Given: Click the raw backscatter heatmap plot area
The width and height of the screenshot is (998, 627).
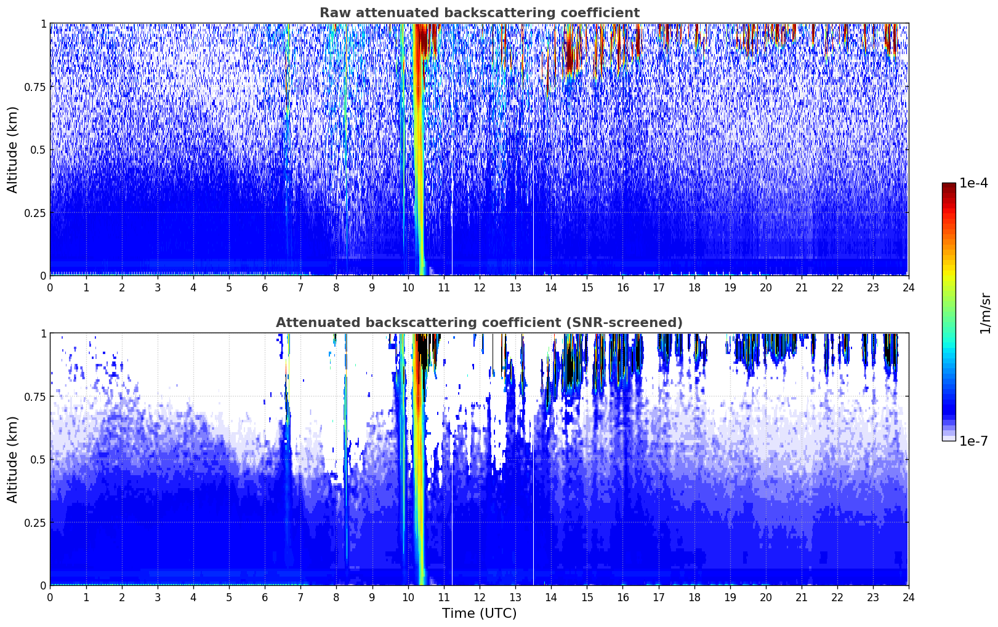Looking at the screenshot, I should [x=479, y=149].
